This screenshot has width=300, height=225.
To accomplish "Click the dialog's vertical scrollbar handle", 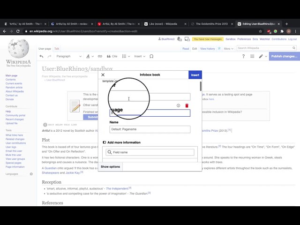I will coord(201,86).
